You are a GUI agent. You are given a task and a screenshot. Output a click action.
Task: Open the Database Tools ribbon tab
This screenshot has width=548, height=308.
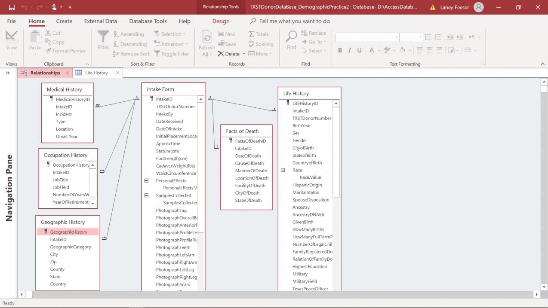(x=148, y=21)
